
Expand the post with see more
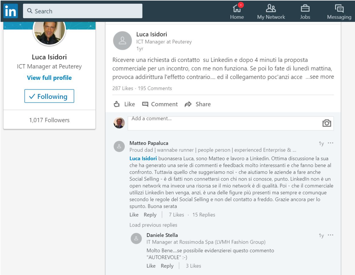[x=320, y=77]
